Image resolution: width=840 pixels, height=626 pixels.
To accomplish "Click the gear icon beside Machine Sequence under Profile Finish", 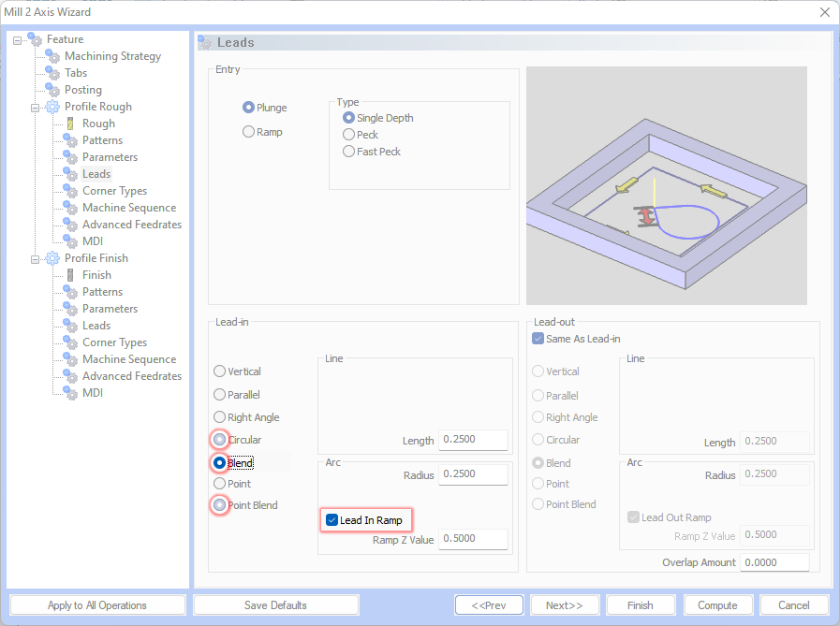I will point(70,359).
